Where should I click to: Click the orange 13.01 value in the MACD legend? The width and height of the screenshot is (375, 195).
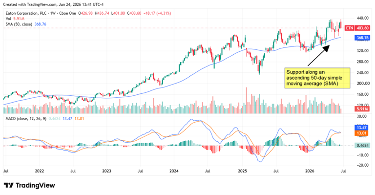point(79,119)
